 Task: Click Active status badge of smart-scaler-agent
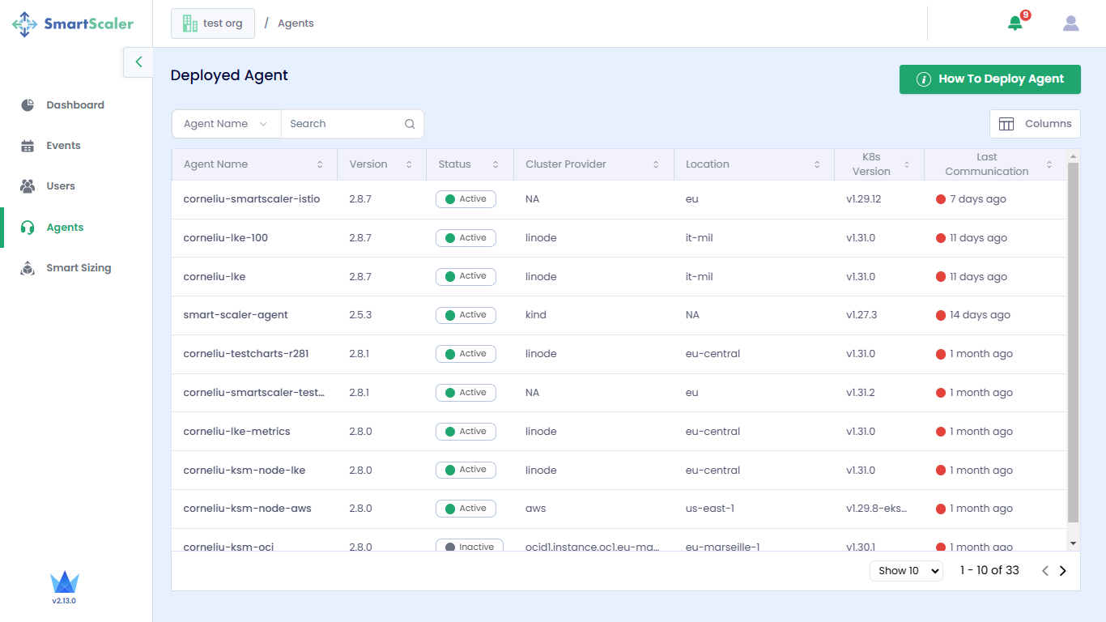[466, 315]
